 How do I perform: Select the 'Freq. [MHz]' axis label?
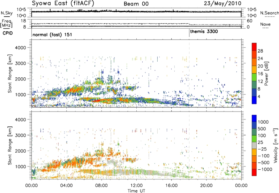click(6, 23)
